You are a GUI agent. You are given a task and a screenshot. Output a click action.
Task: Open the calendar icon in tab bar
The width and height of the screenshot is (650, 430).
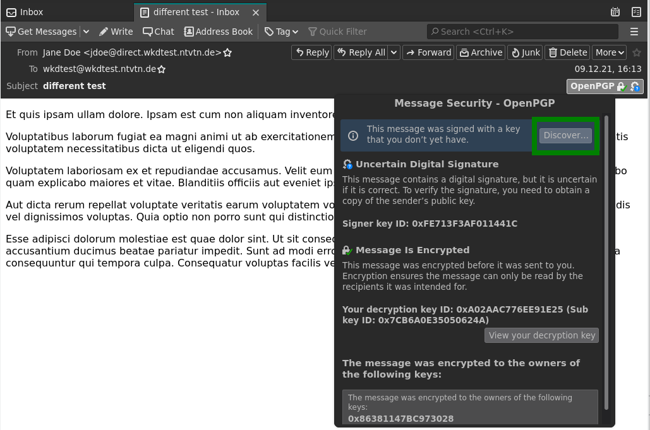(x=615, y=12)
